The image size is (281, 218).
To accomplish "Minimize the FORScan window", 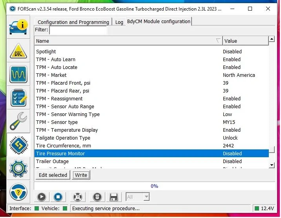I will (x=232, y=9).
